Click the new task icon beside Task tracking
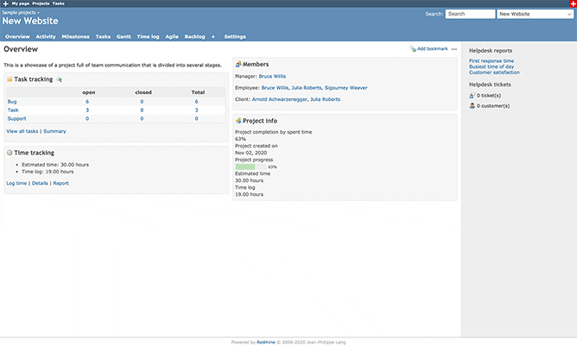The height and width of the screenshot is (346, 577). tap(60, 79)
